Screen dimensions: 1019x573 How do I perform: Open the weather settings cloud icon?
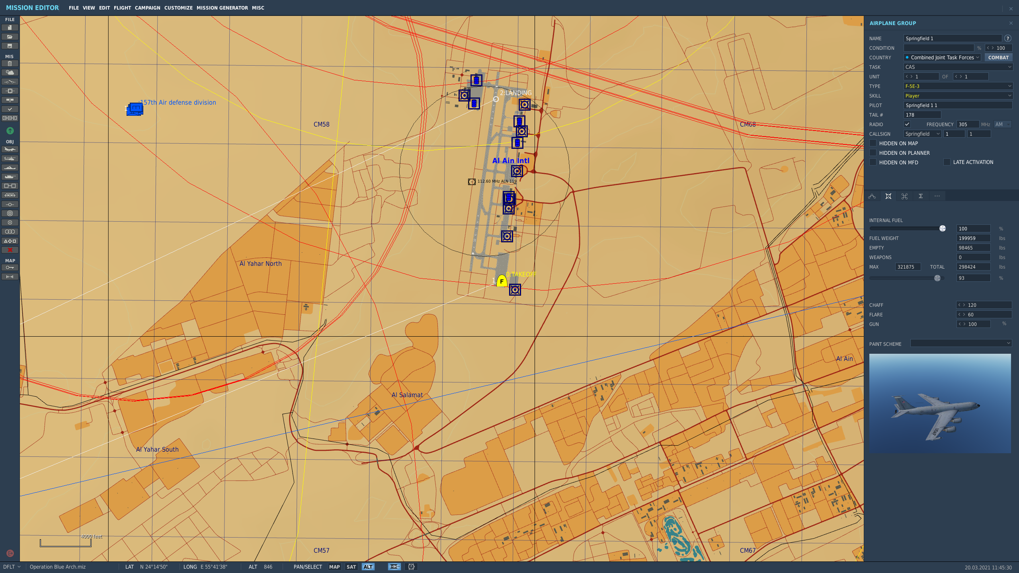point(10,72)
